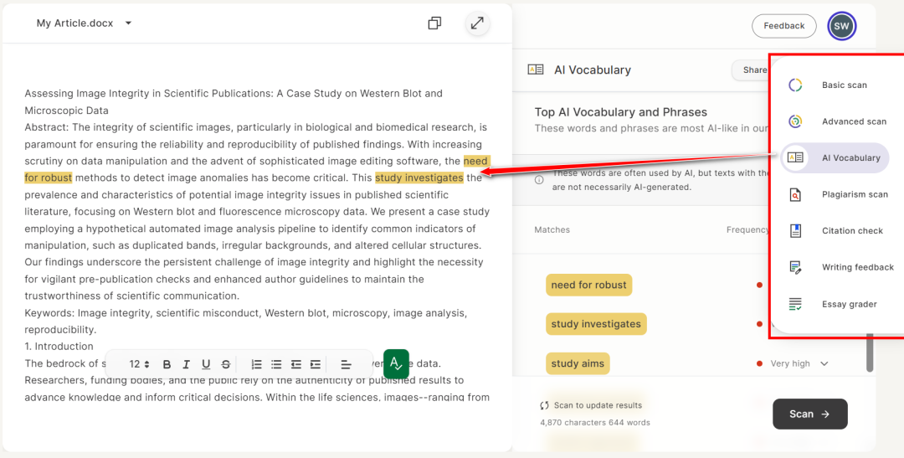Open the text alignment options

click(x=346, y=364)
